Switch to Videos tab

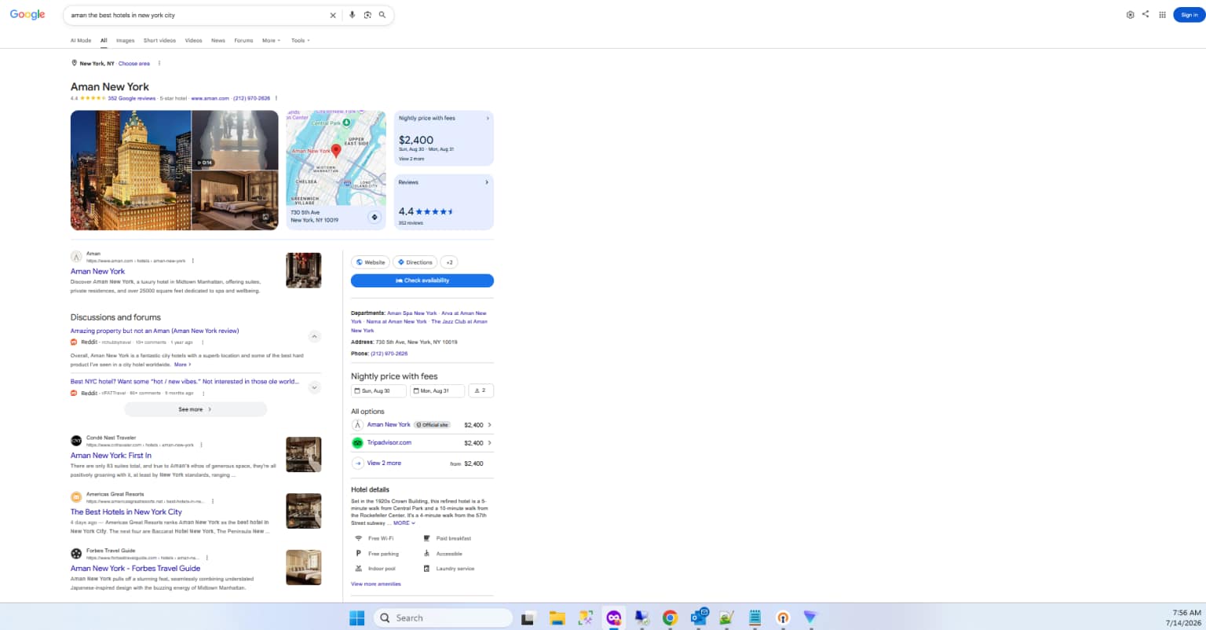click(x=193, y=41)
